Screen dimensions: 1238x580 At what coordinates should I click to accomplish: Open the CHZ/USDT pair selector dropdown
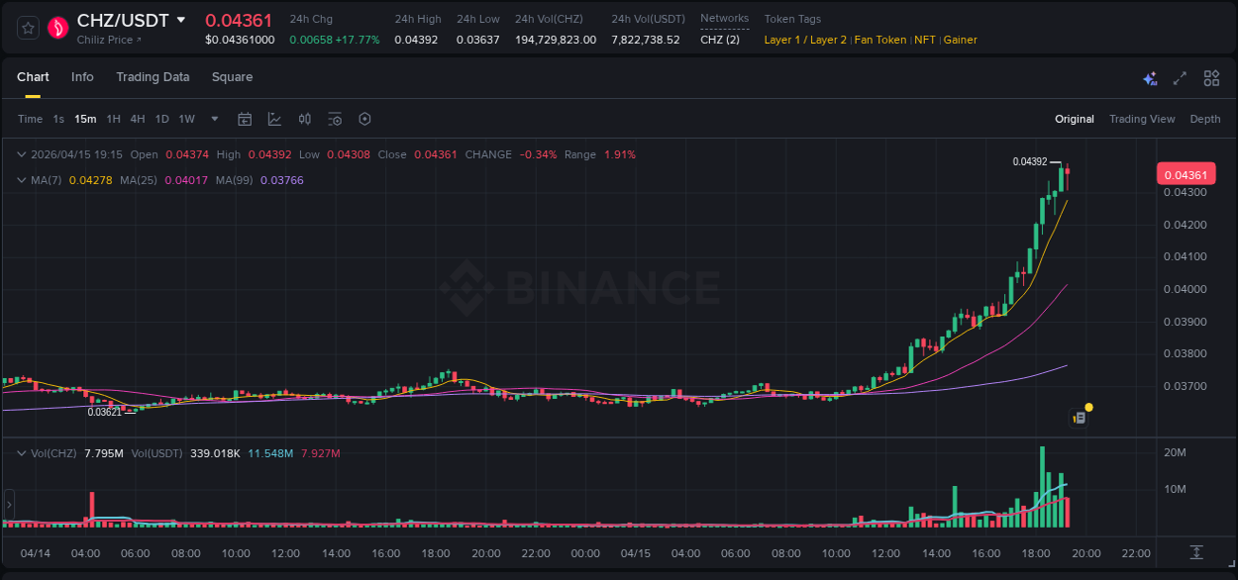(181, 19)
